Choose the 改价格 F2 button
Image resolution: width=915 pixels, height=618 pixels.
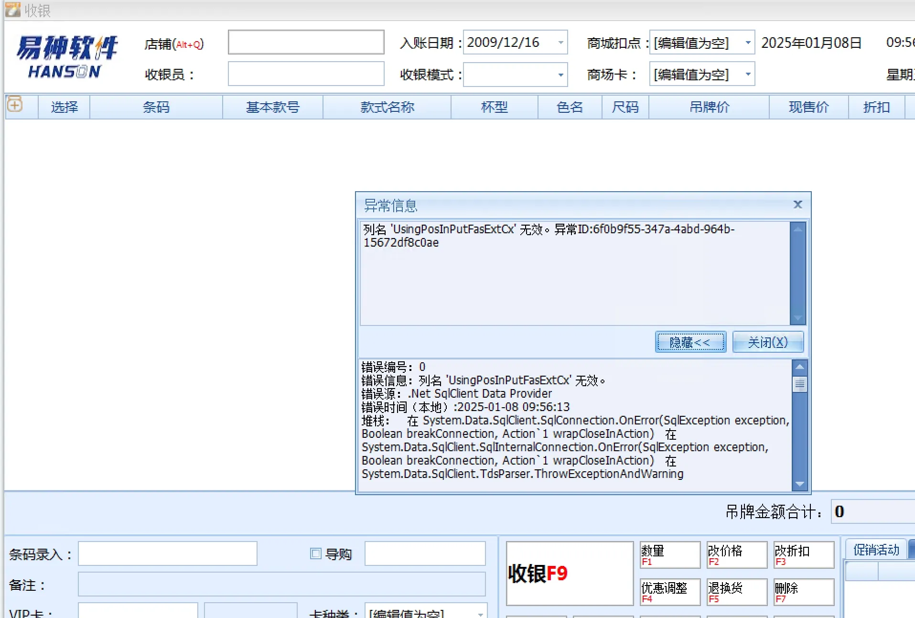click(x=737, y=555)
